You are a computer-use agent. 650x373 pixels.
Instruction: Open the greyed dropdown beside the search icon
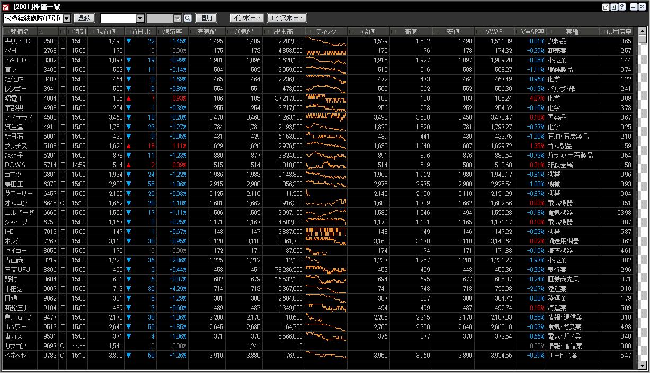pos(179,18)
